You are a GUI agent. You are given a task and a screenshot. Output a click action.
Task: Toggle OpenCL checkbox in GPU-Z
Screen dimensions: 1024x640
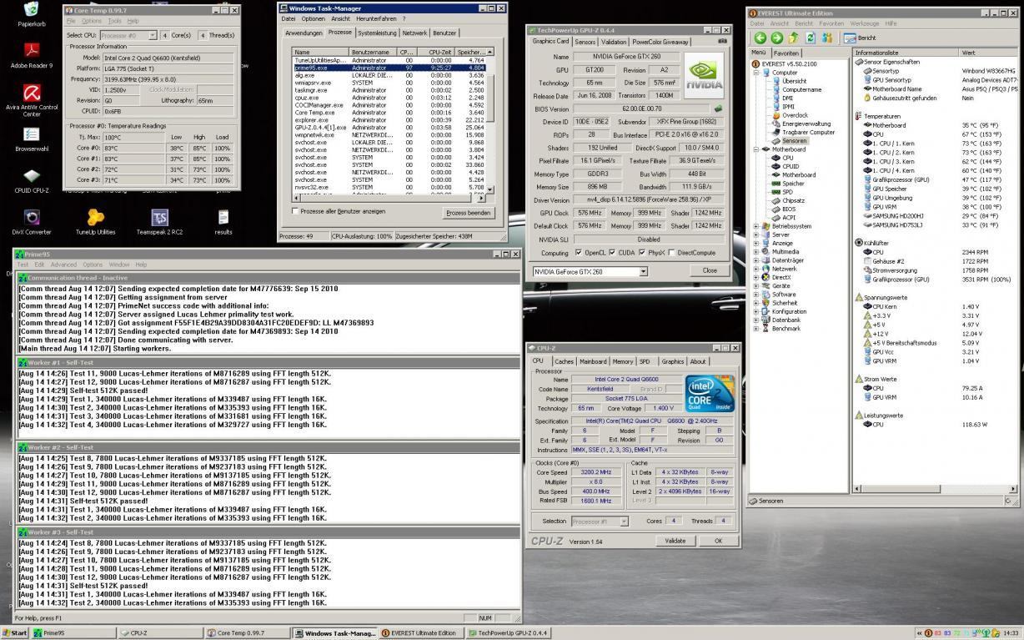point(579,253)
